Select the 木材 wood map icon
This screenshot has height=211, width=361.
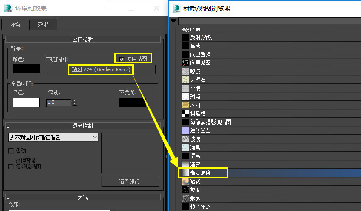pos(185,105)
